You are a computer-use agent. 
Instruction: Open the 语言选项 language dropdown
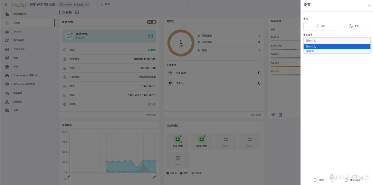pyautogui.click(x=337, y=41)
